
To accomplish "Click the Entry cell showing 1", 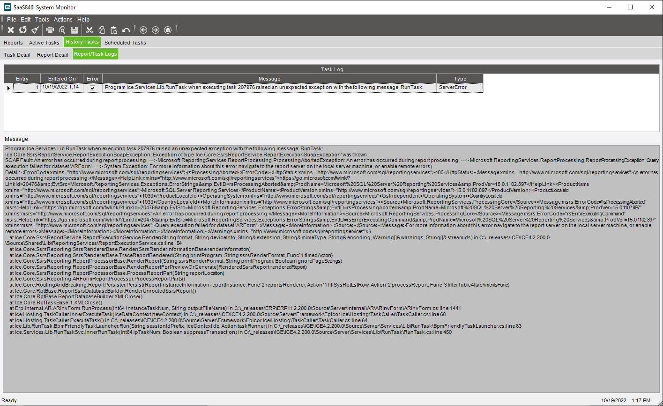I will click(27, 88).
